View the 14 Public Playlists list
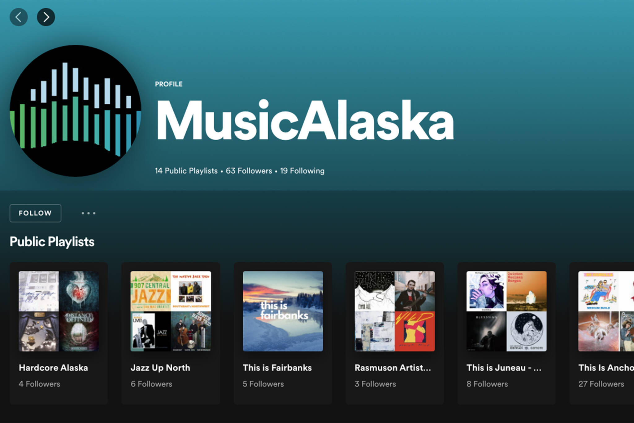 click(x=186, y=171)
